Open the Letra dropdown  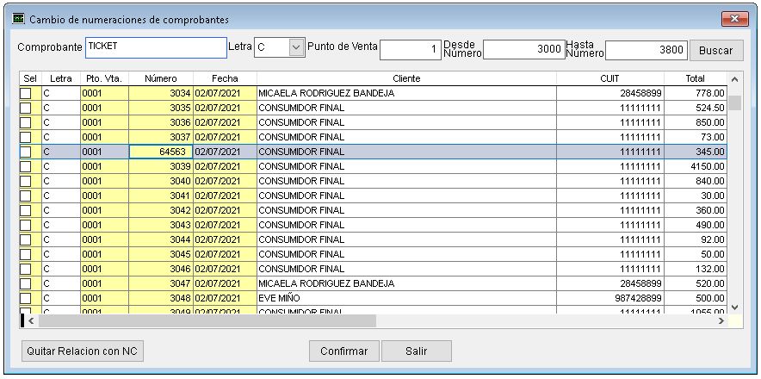coord(296,48)
